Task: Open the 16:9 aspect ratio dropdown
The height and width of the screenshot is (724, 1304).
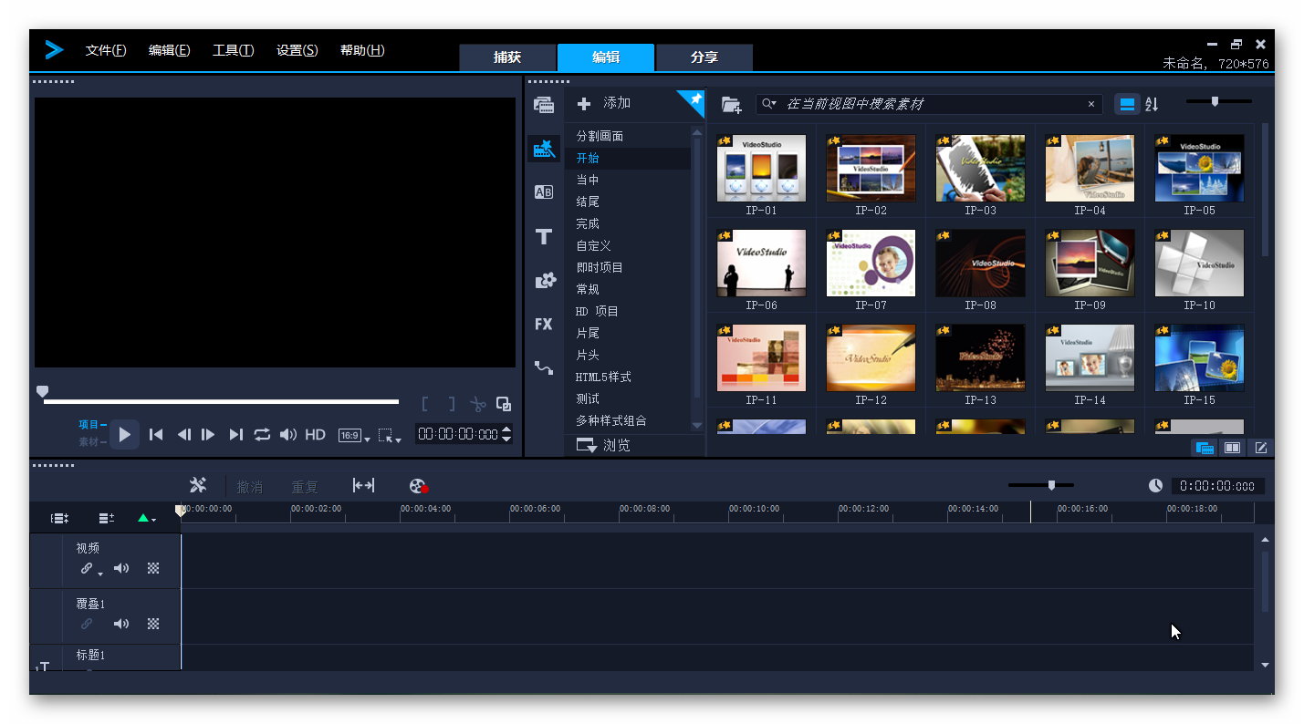Action: pos(354,436)
